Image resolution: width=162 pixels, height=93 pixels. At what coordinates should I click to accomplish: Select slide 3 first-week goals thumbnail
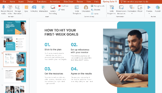coord(15,59)
